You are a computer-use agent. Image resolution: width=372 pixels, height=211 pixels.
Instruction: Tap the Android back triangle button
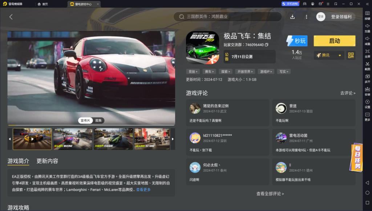pos(367,183)
